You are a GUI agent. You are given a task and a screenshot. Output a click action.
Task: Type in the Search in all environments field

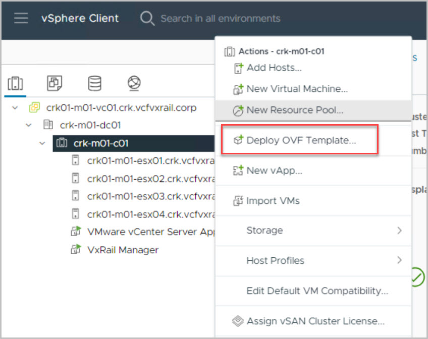coord(220,19)
